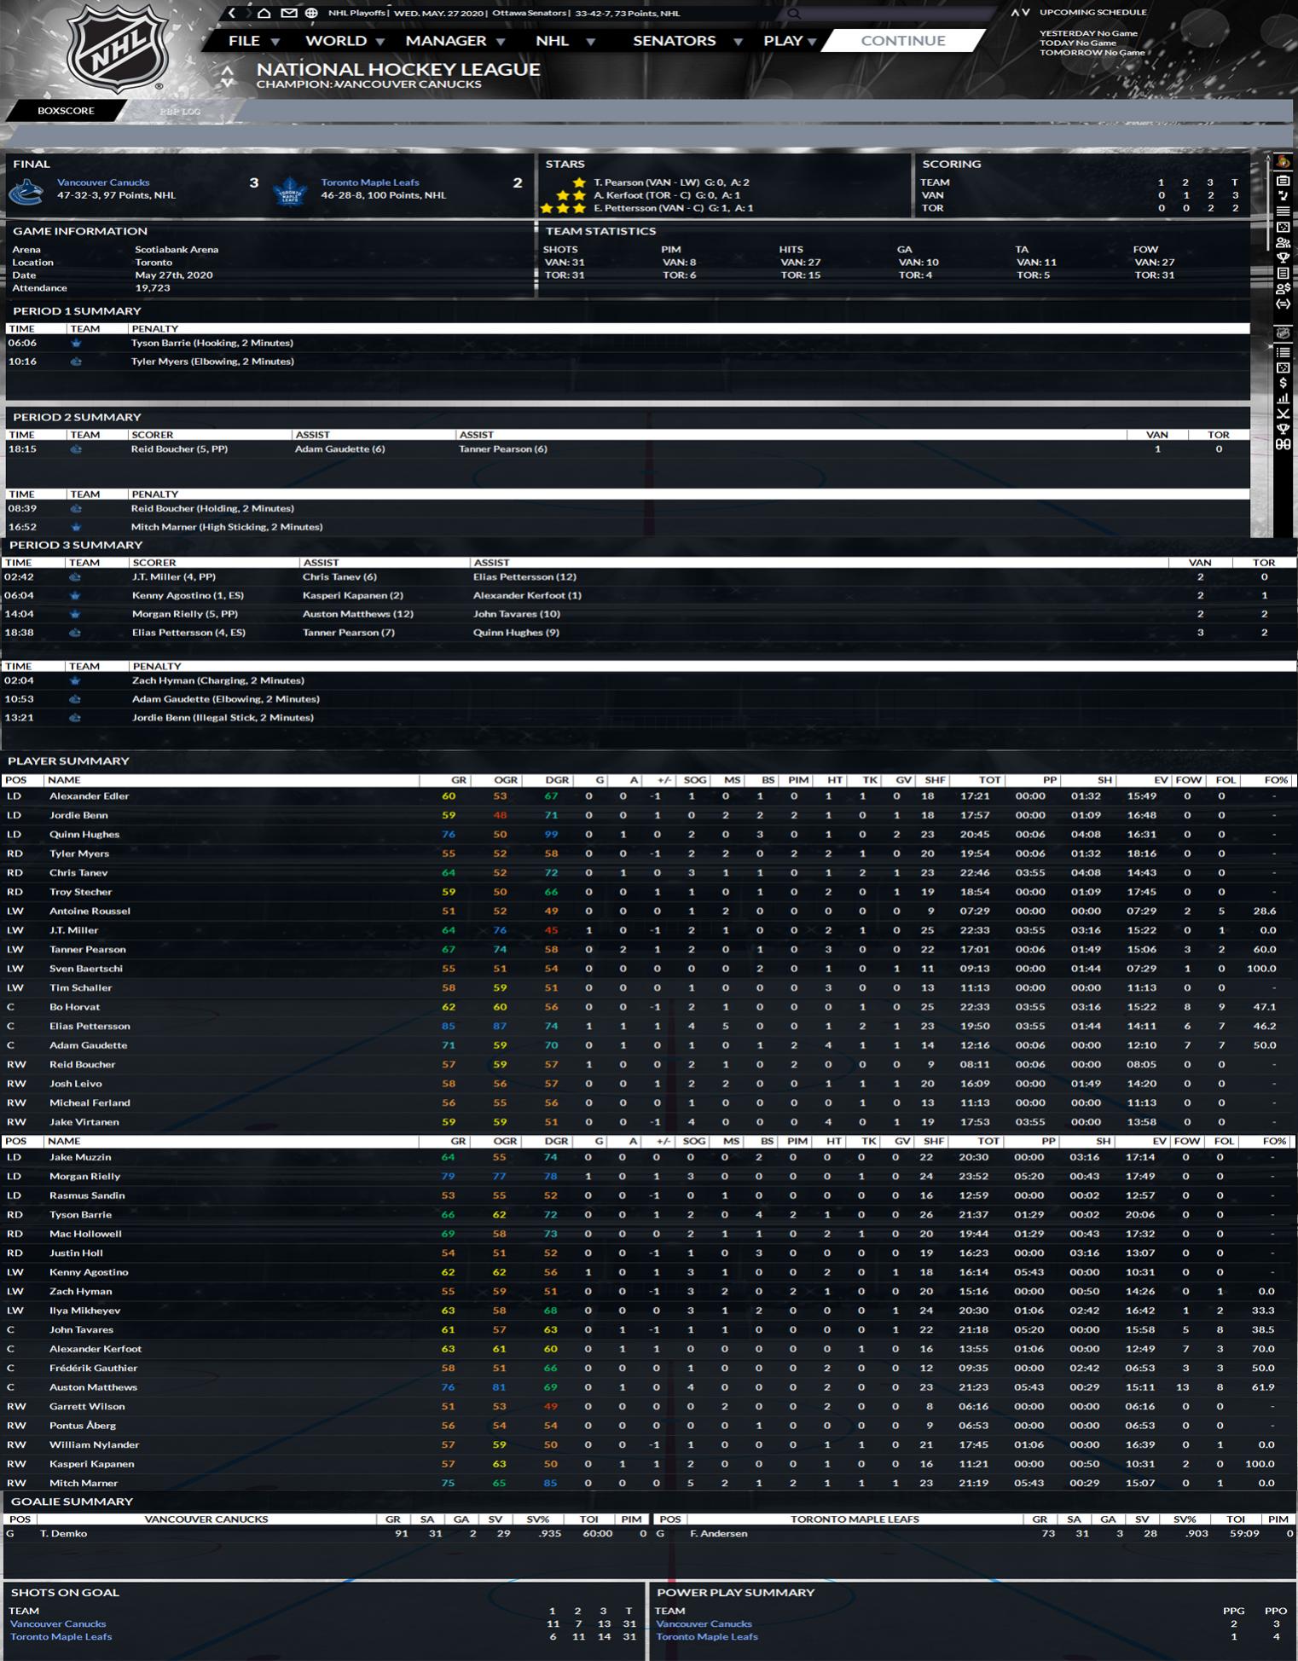Click the Reid Boucher (5, PP) goal

click(179, 449)
